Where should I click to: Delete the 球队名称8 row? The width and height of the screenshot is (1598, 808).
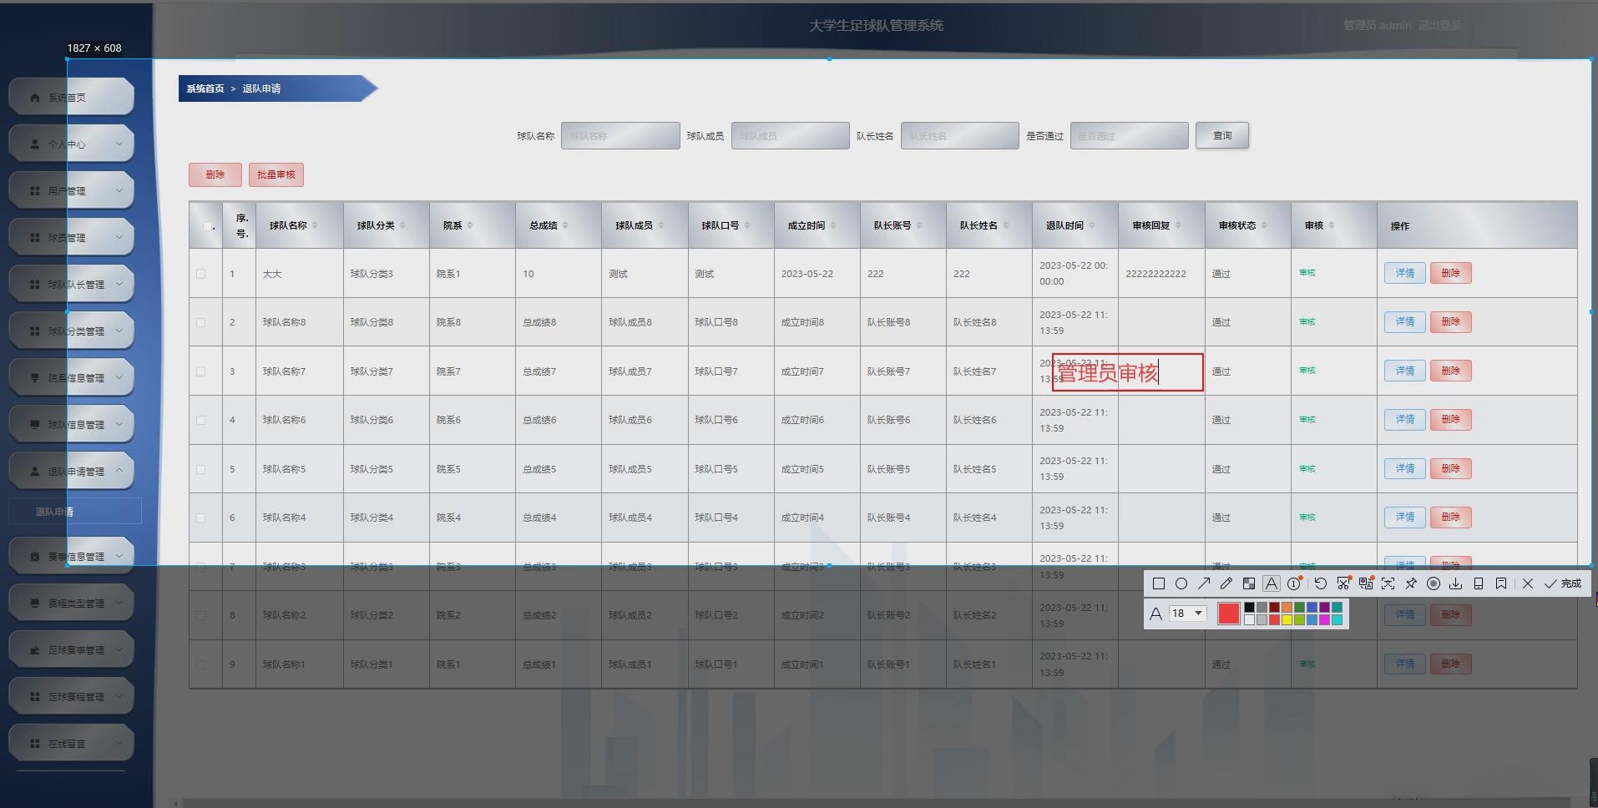coord(1451,322)
